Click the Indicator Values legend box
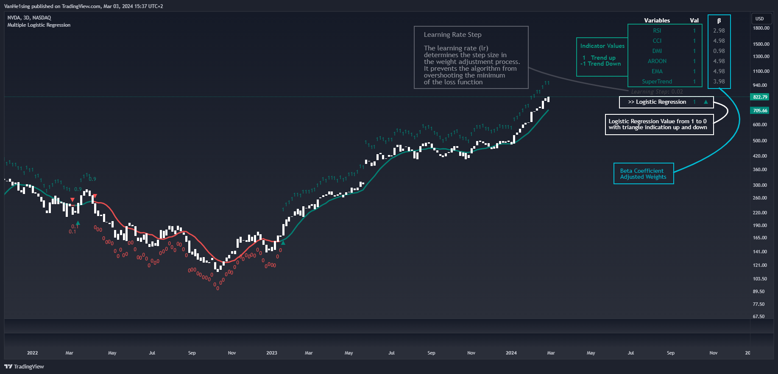 (602, 57)
